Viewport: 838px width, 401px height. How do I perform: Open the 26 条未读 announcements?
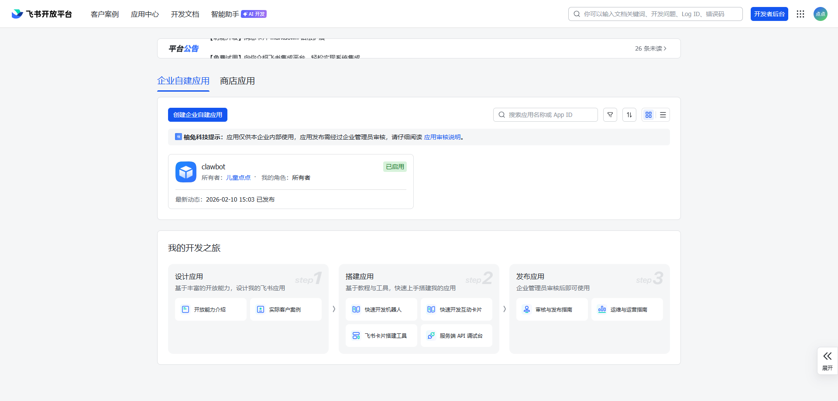pos(651,48)
